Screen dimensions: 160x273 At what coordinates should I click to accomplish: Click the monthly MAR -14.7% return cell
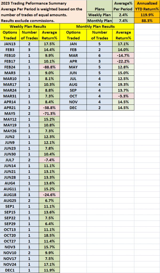(123, 55)
